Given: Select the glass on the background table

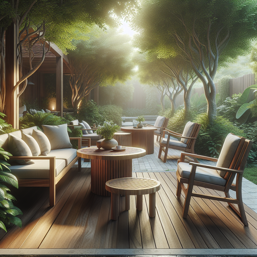Looking at the screenshot, I should (x=136, y=124).
